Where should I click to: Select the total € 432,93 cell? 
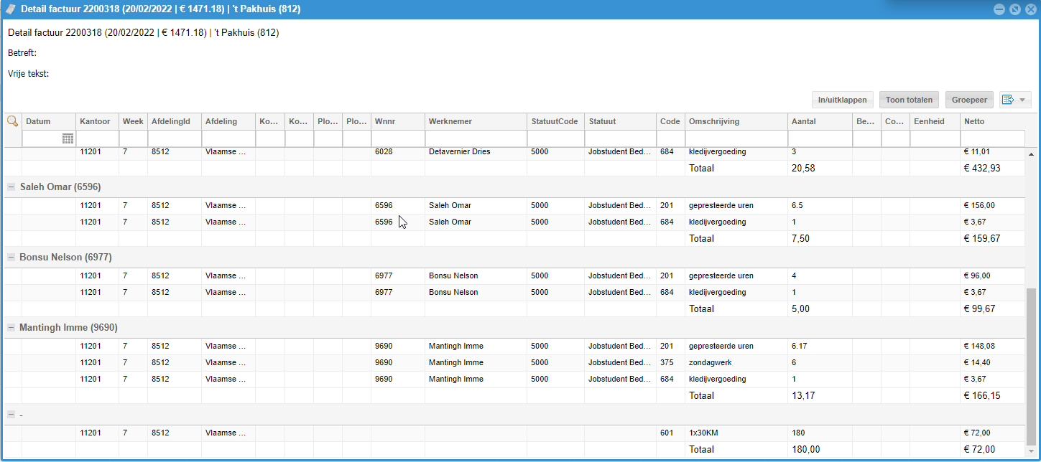(993, 168)
